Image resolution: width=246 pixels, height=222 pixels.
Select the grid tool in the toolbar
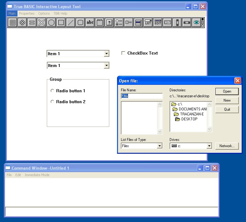click(12, 23)
